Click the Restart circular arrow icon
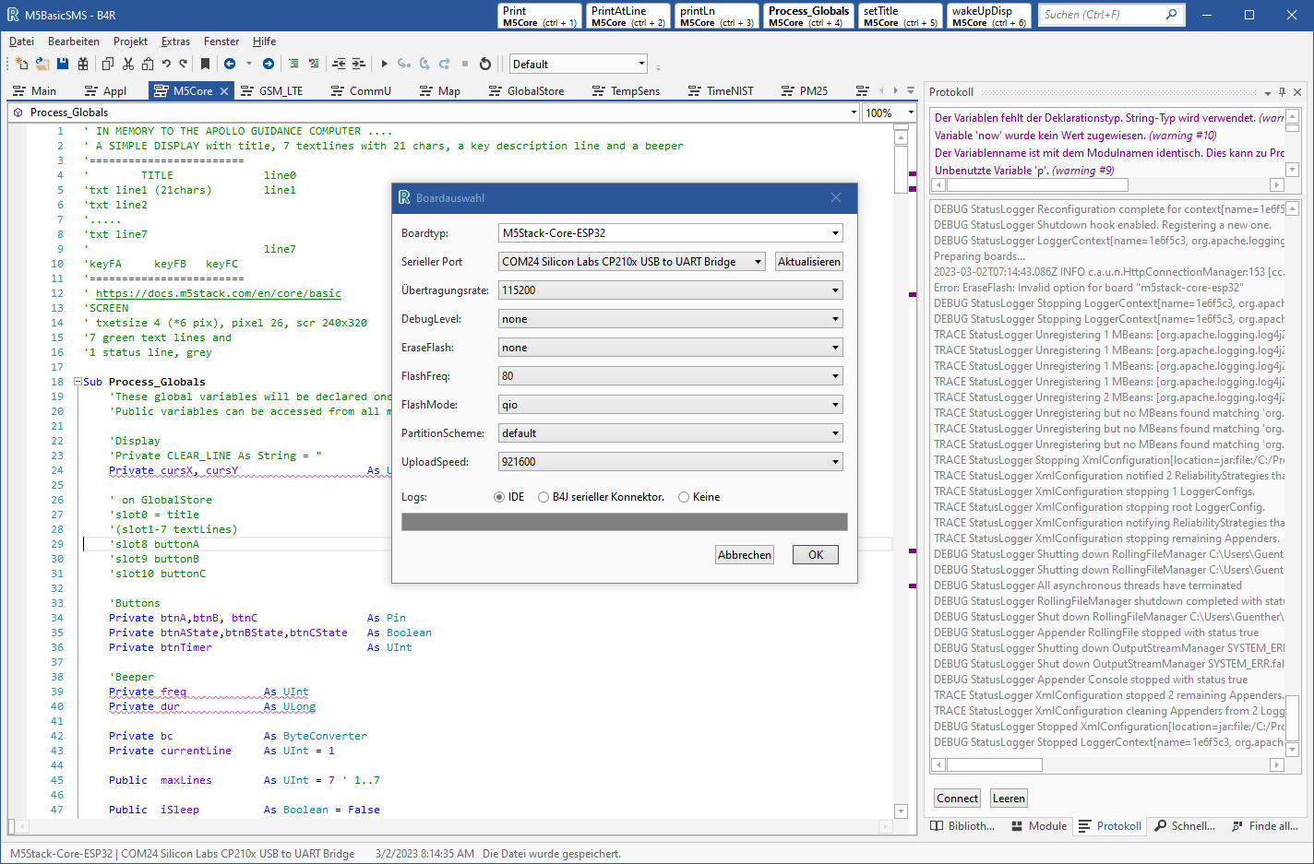 click(485, 64)
